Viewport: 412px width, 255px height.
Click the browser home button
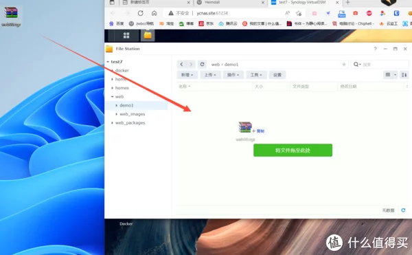coord(154,13)
